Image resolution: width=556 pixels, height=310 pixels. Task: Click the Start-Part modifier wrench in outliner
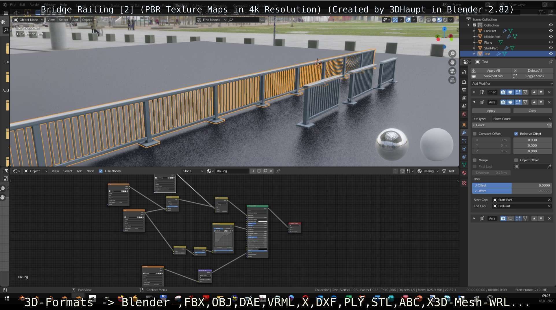click(x=507, y=48)
